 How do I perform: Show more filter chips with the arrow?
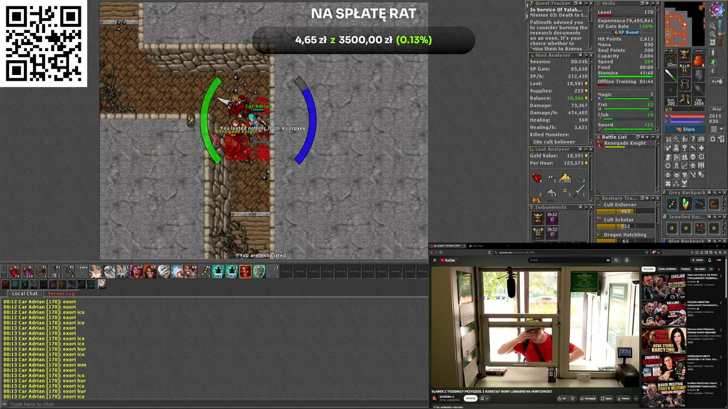[718, 269]
